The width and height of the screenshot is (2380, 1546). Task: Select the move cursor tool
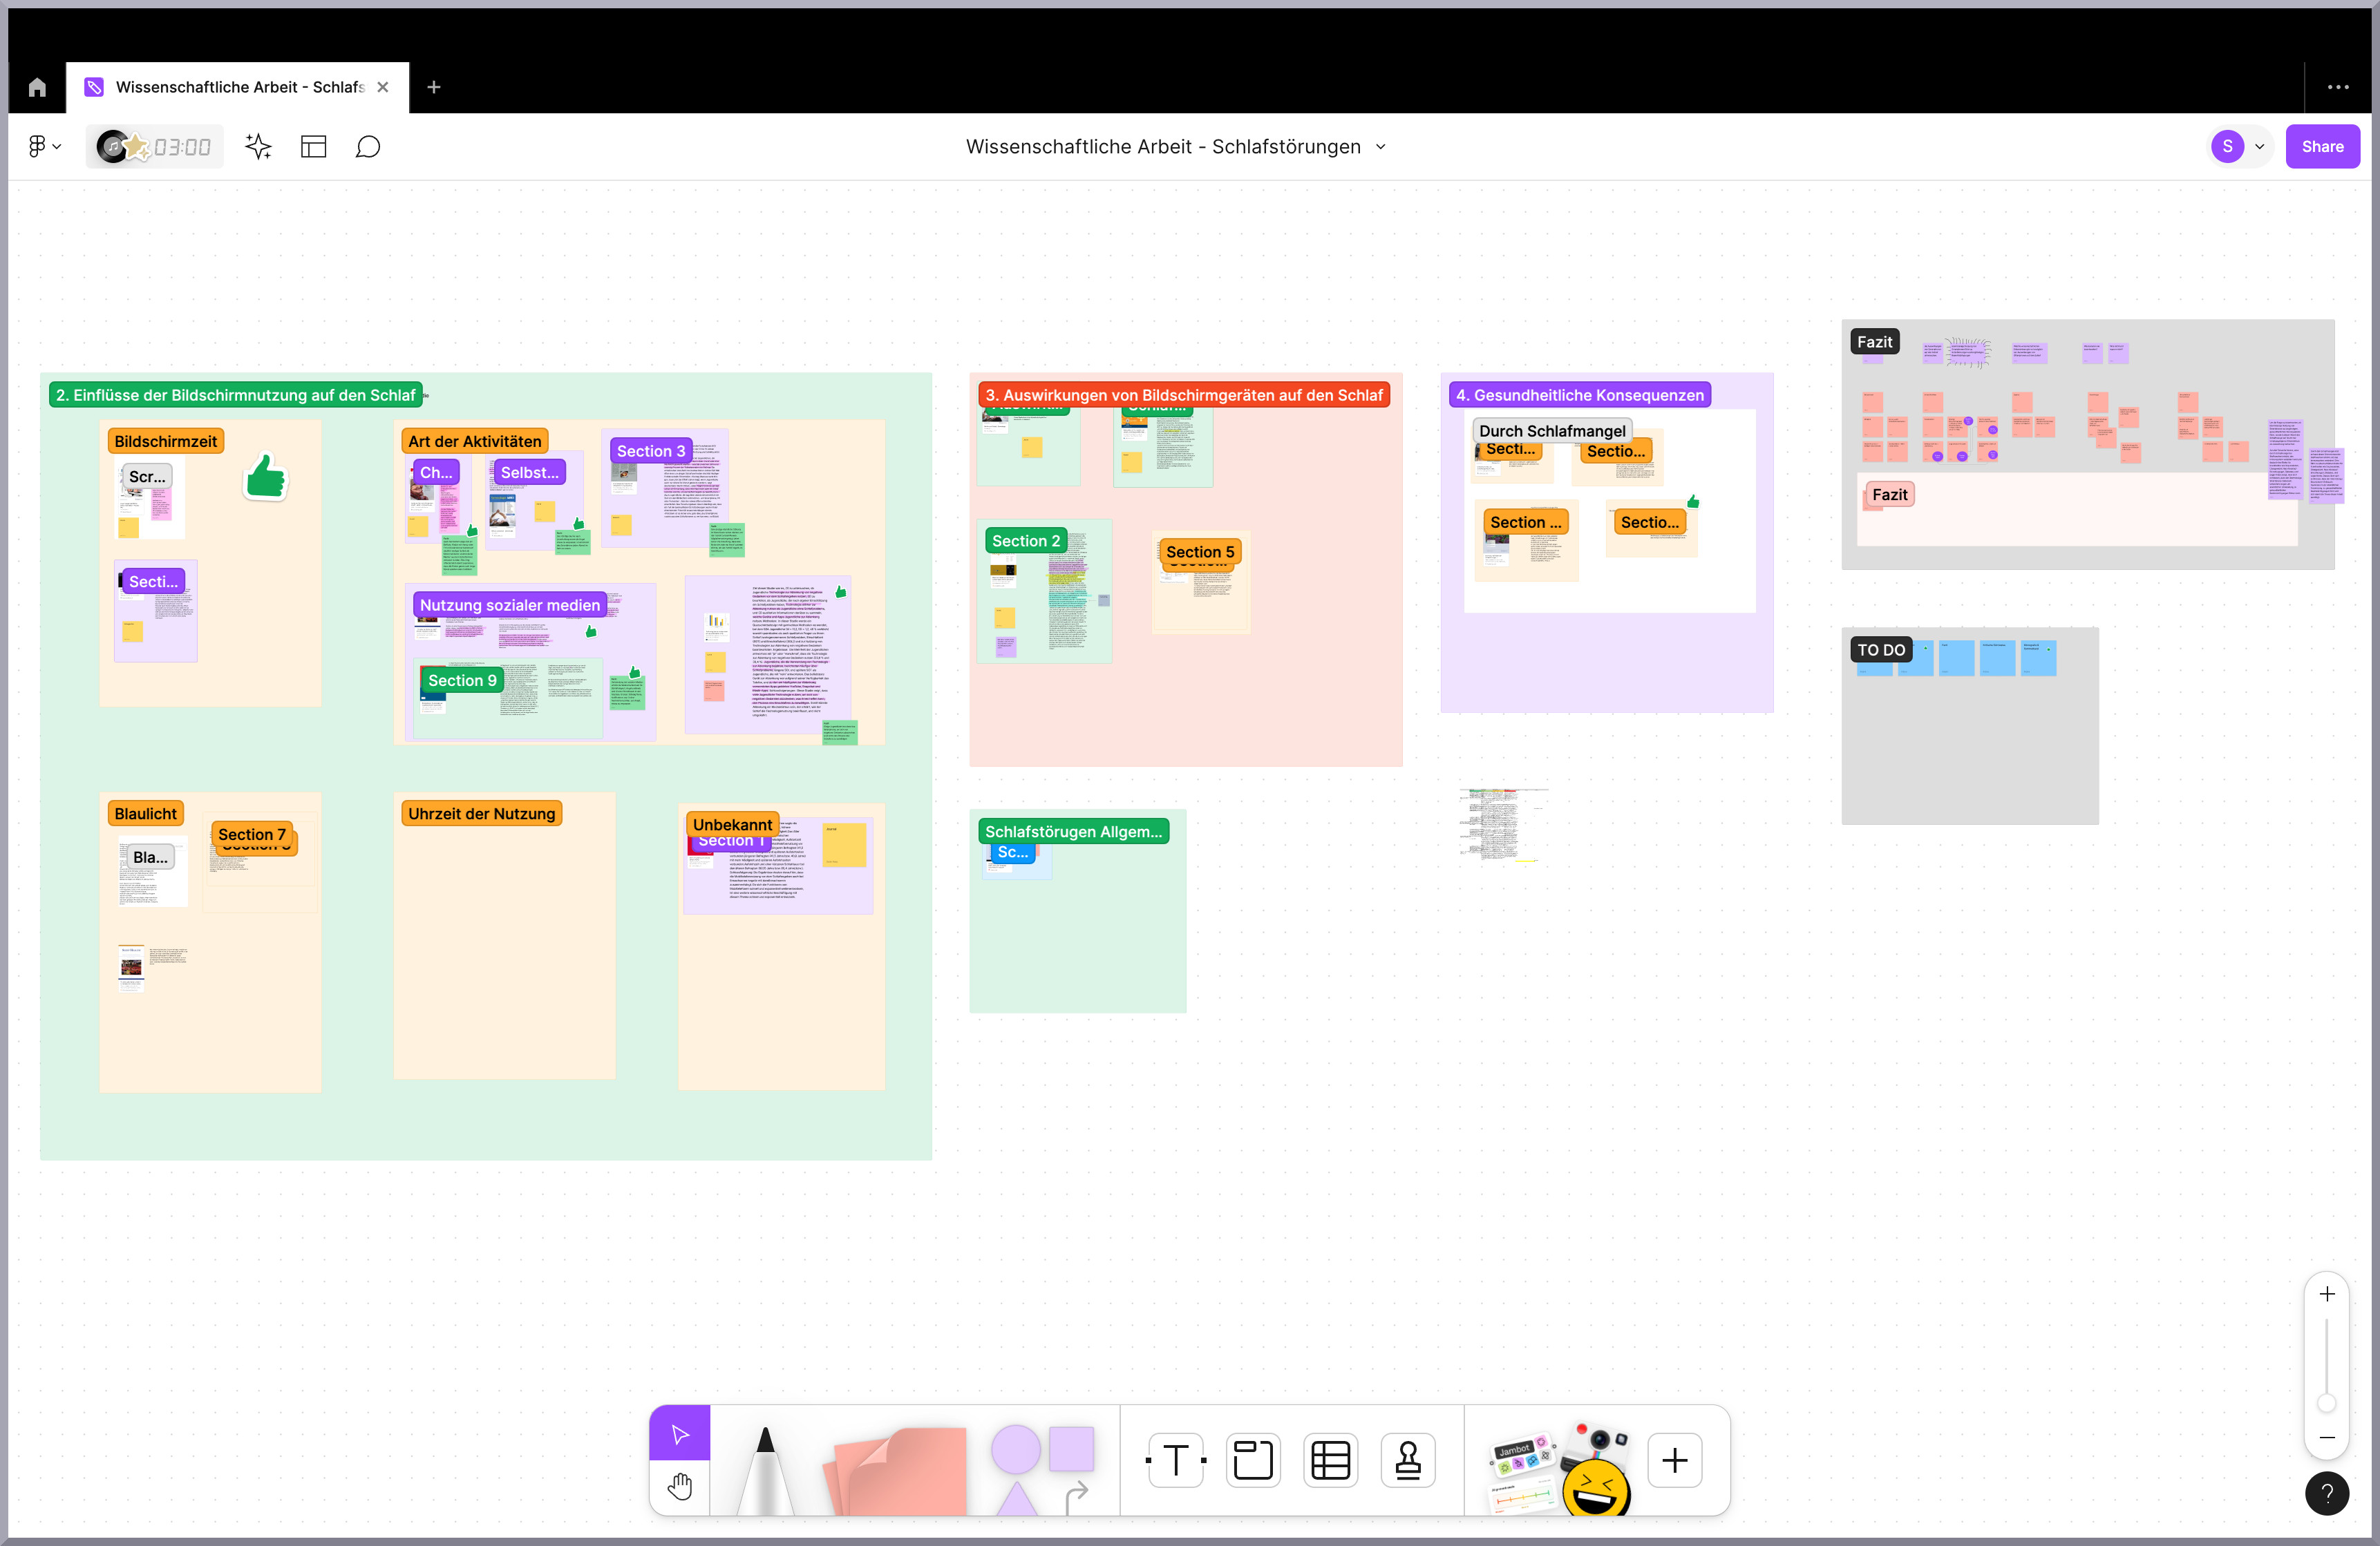(x=680, y=1434)
